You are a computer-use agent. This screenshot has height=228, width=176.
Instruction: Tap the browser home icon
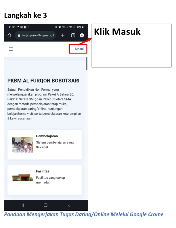[x=9, y=35]
